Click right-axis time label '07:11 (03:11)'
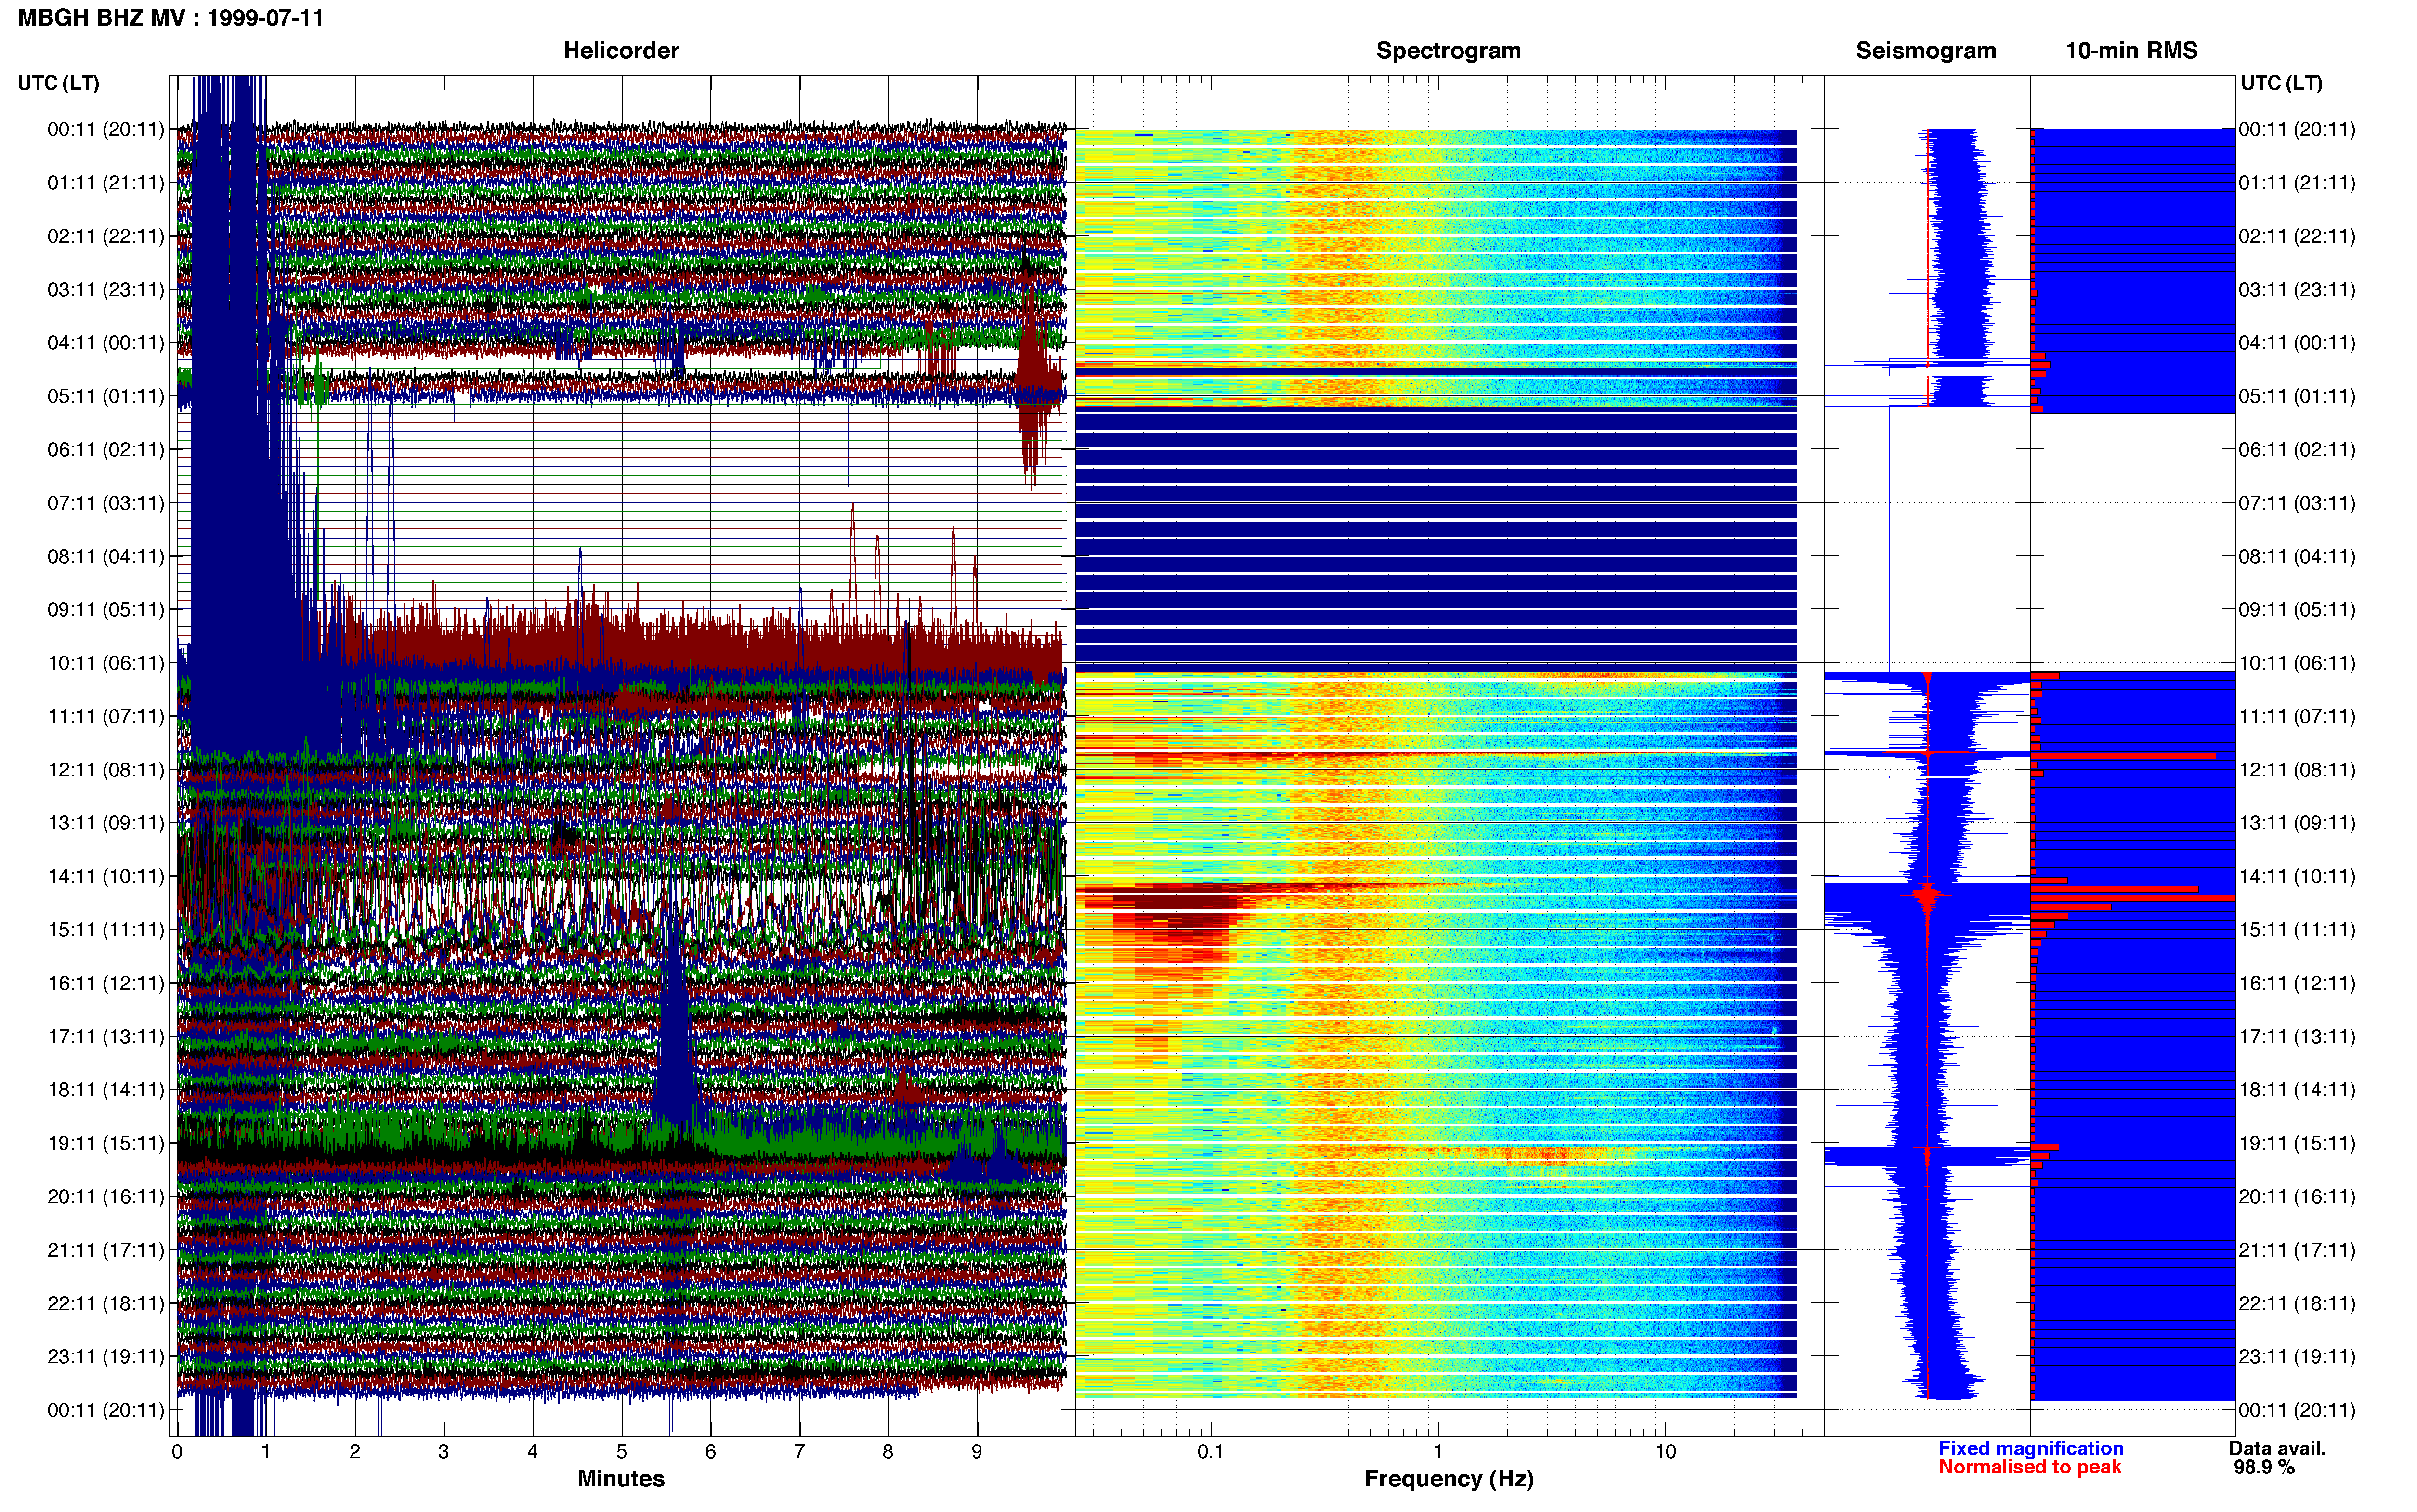 click(2297, 503)
